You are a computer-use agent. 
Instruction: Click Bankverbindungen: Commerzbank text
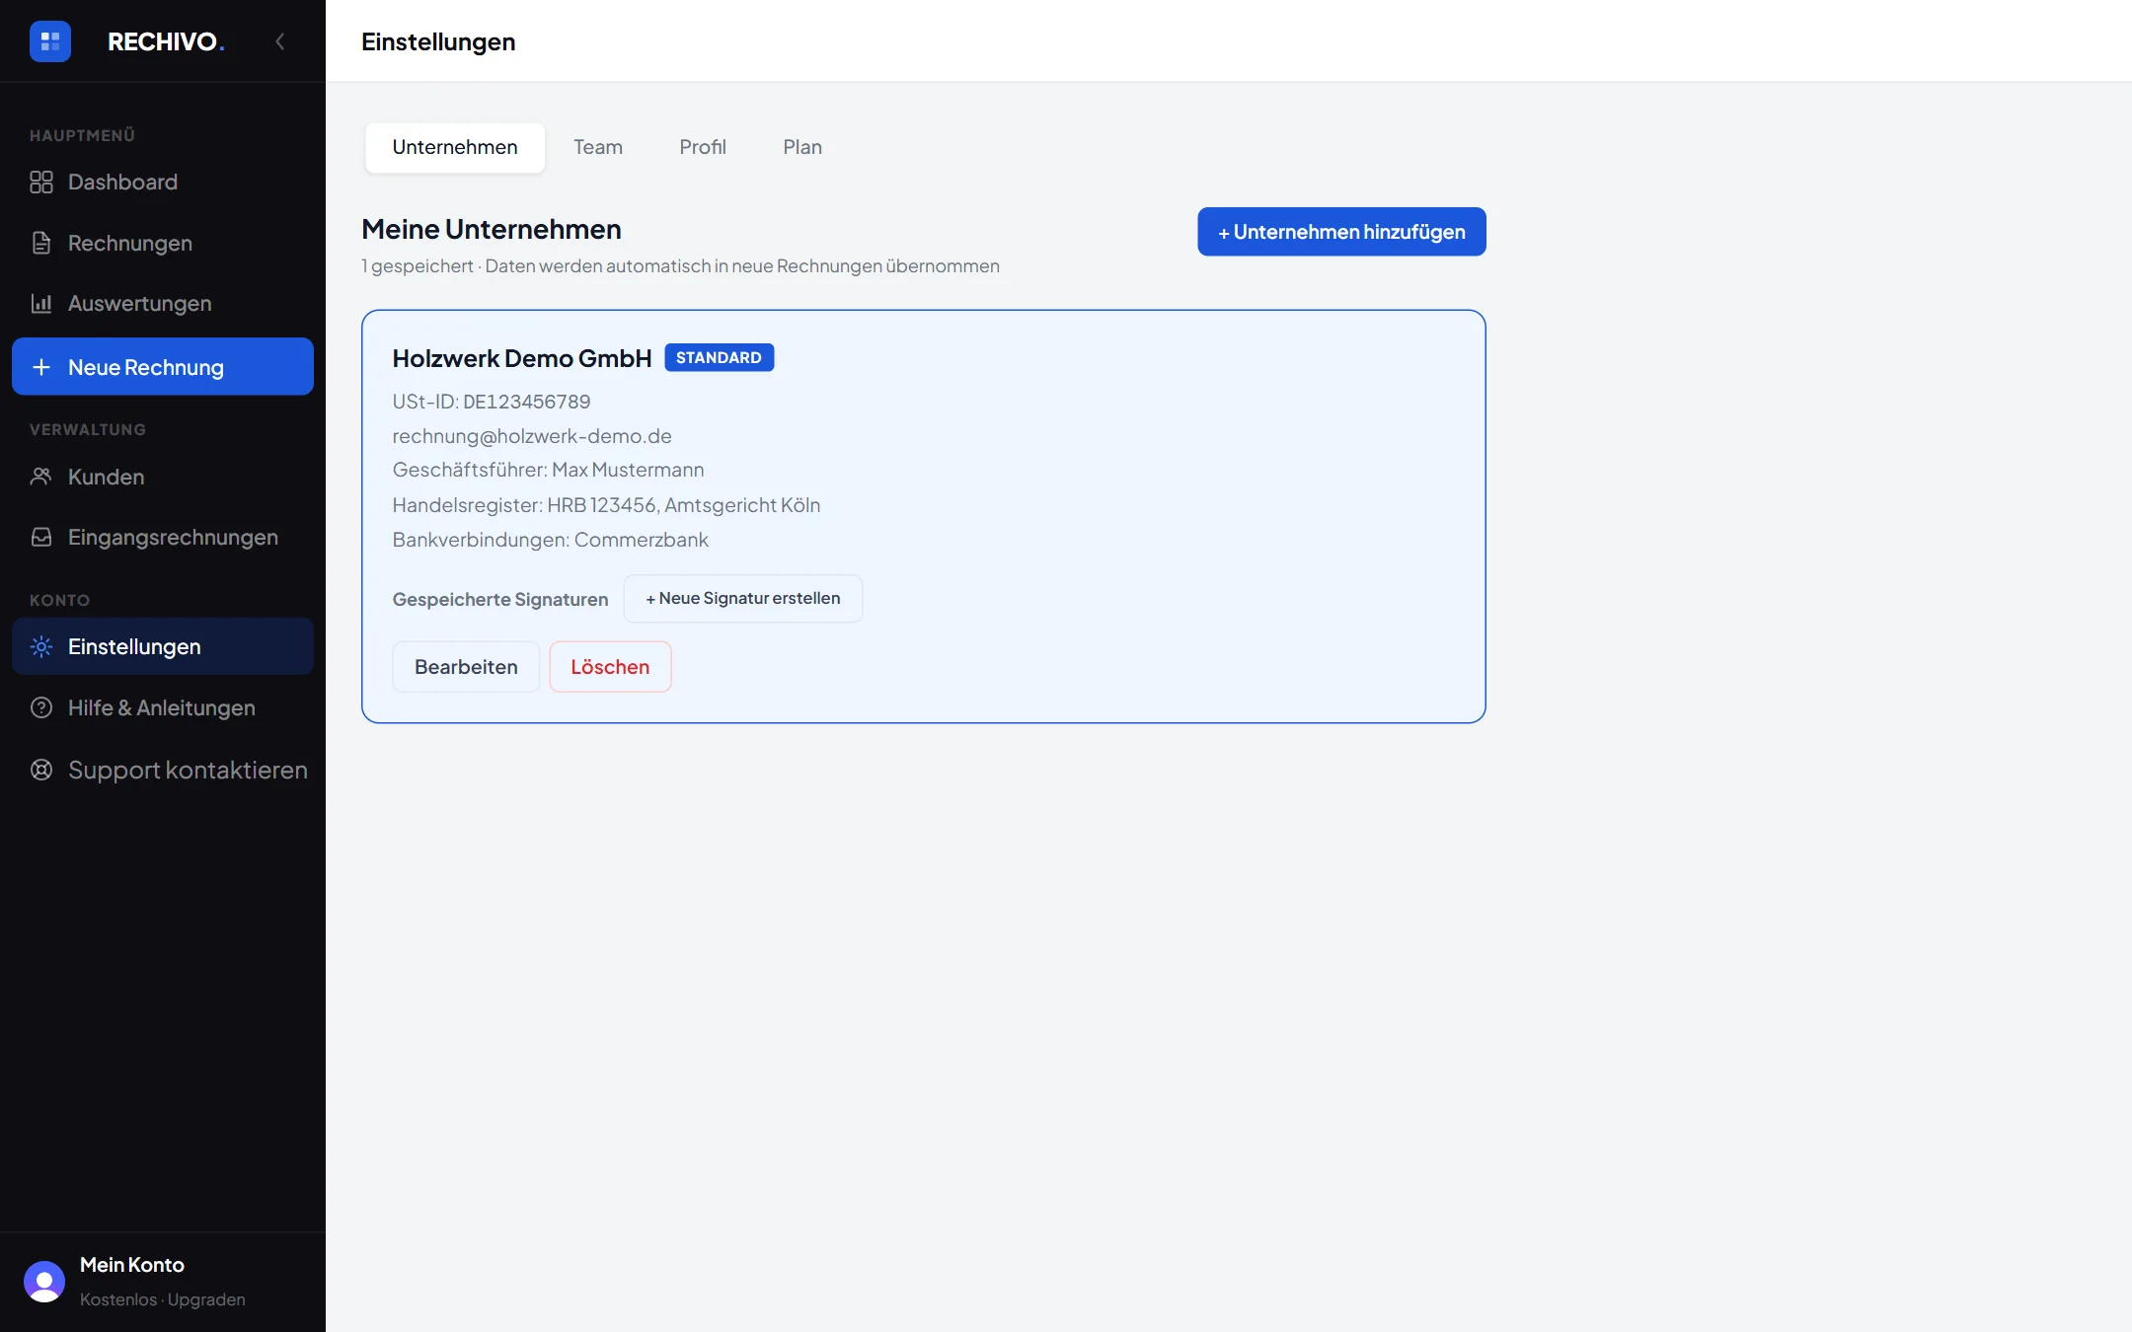click(x=551, y=540)
